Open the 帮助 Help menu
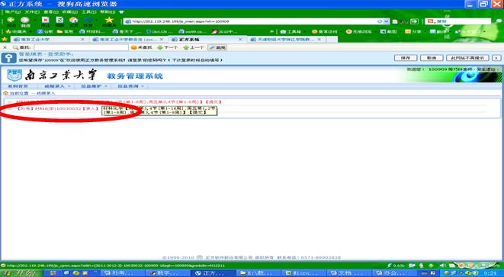The image size is (504, 277). (x=108, y=12)
